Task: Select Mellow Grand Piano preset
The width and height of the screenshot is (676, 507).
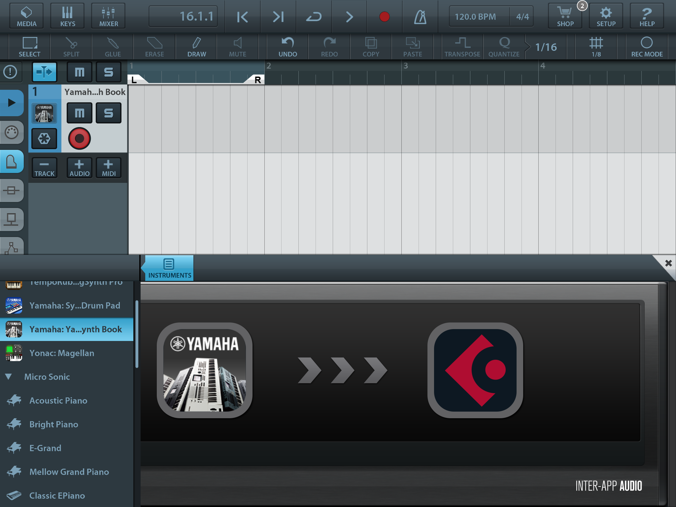Action: point(67,472)
